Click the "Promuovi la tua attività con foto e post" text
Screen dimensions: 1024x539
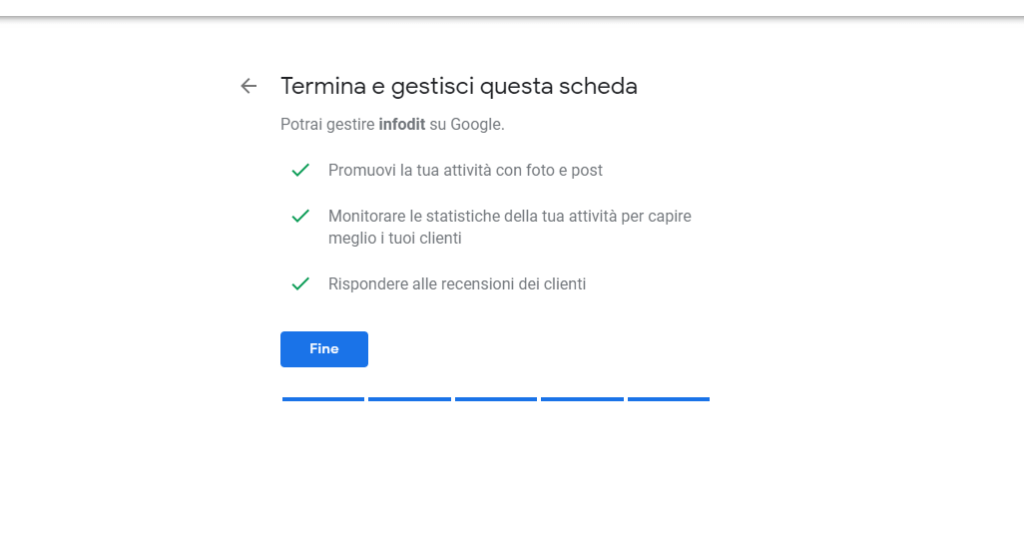pos(465,171)
